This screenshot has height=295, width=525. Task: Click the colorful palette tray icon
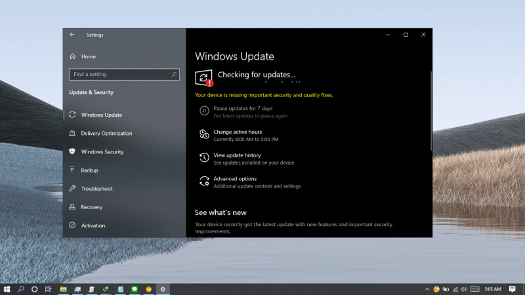coord(436,289)
